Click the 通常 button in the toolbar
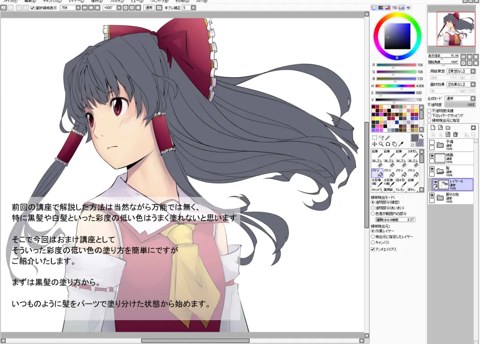This screenshot has width=480, height=344. [149, 8]
